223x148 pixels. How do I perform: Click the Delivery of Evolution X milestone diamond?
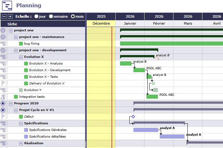click(x=153, y=83)
